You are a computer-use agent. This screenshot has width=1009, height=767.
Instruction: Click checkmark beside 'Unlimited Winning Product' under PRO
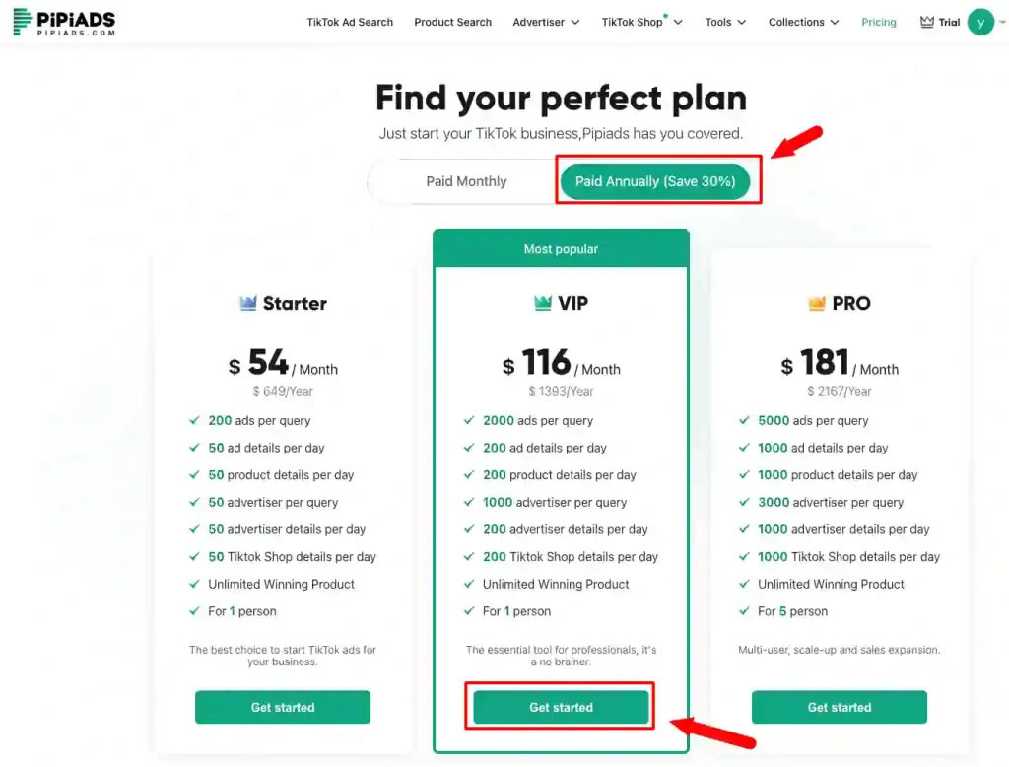[746, 584]
